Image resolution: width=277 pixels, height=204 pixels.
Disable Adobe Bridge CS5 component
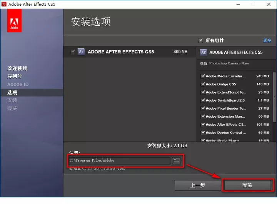coord(203,84)
